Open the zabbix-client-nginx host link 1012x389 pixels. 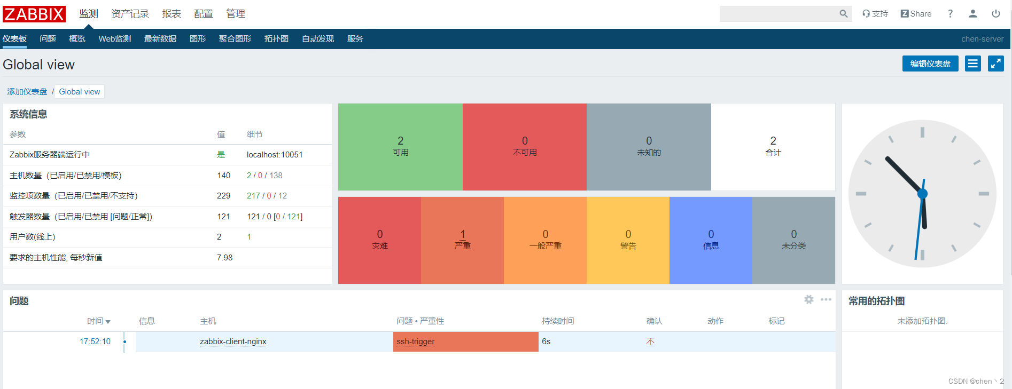(x=233, y=342)
